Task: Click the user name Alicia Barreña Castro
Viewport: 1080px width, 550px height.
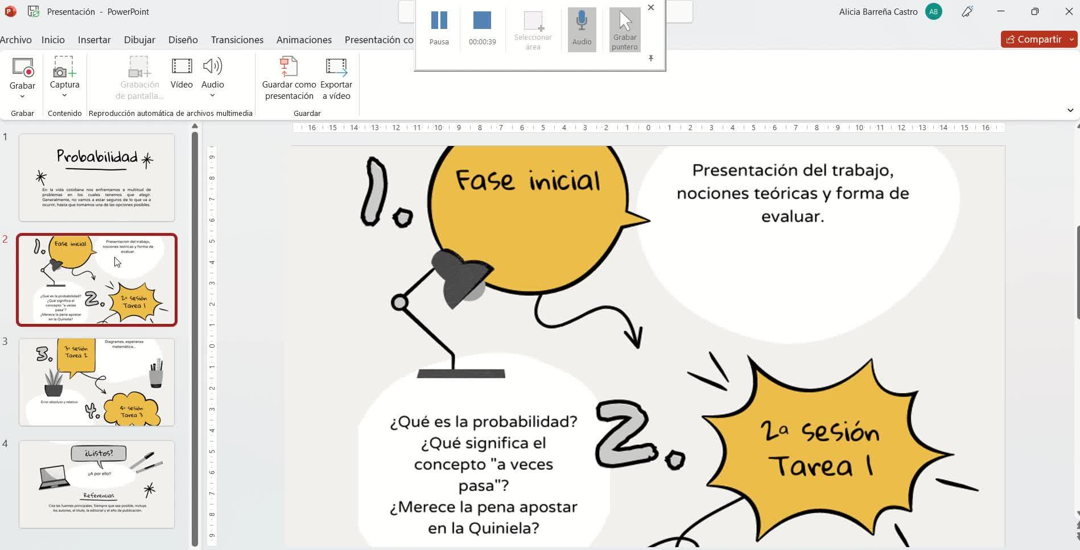Action: pos(878,11)
